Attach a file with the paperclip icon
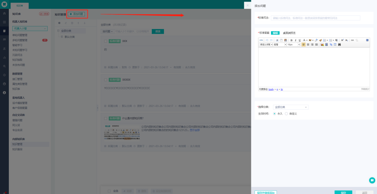The width and height of the screenshot is (377, 194). pos(331,45)
